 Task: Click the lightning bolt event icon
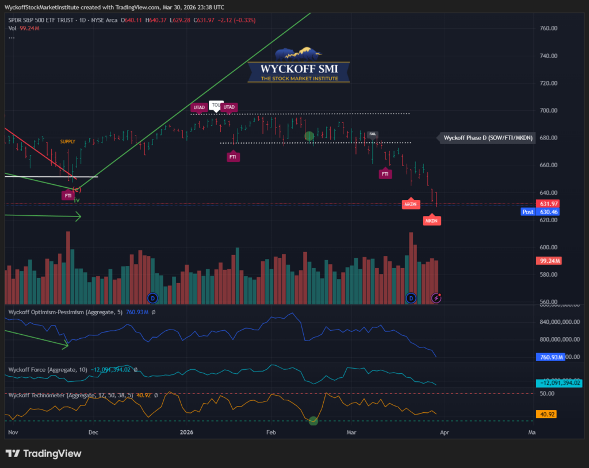[x=436, y=297]
